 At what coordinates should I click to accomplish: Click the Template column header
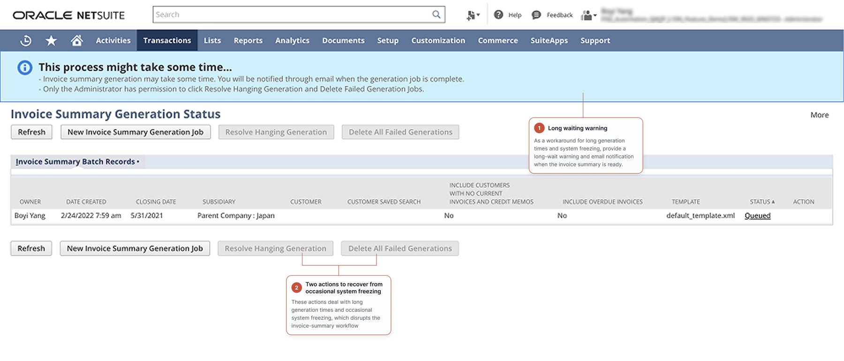tap(686, 202)
